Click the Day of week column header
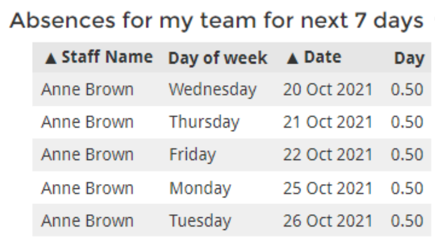Viewport: 435px width, 242px height. pyautogui.click(x=218, y=58)
